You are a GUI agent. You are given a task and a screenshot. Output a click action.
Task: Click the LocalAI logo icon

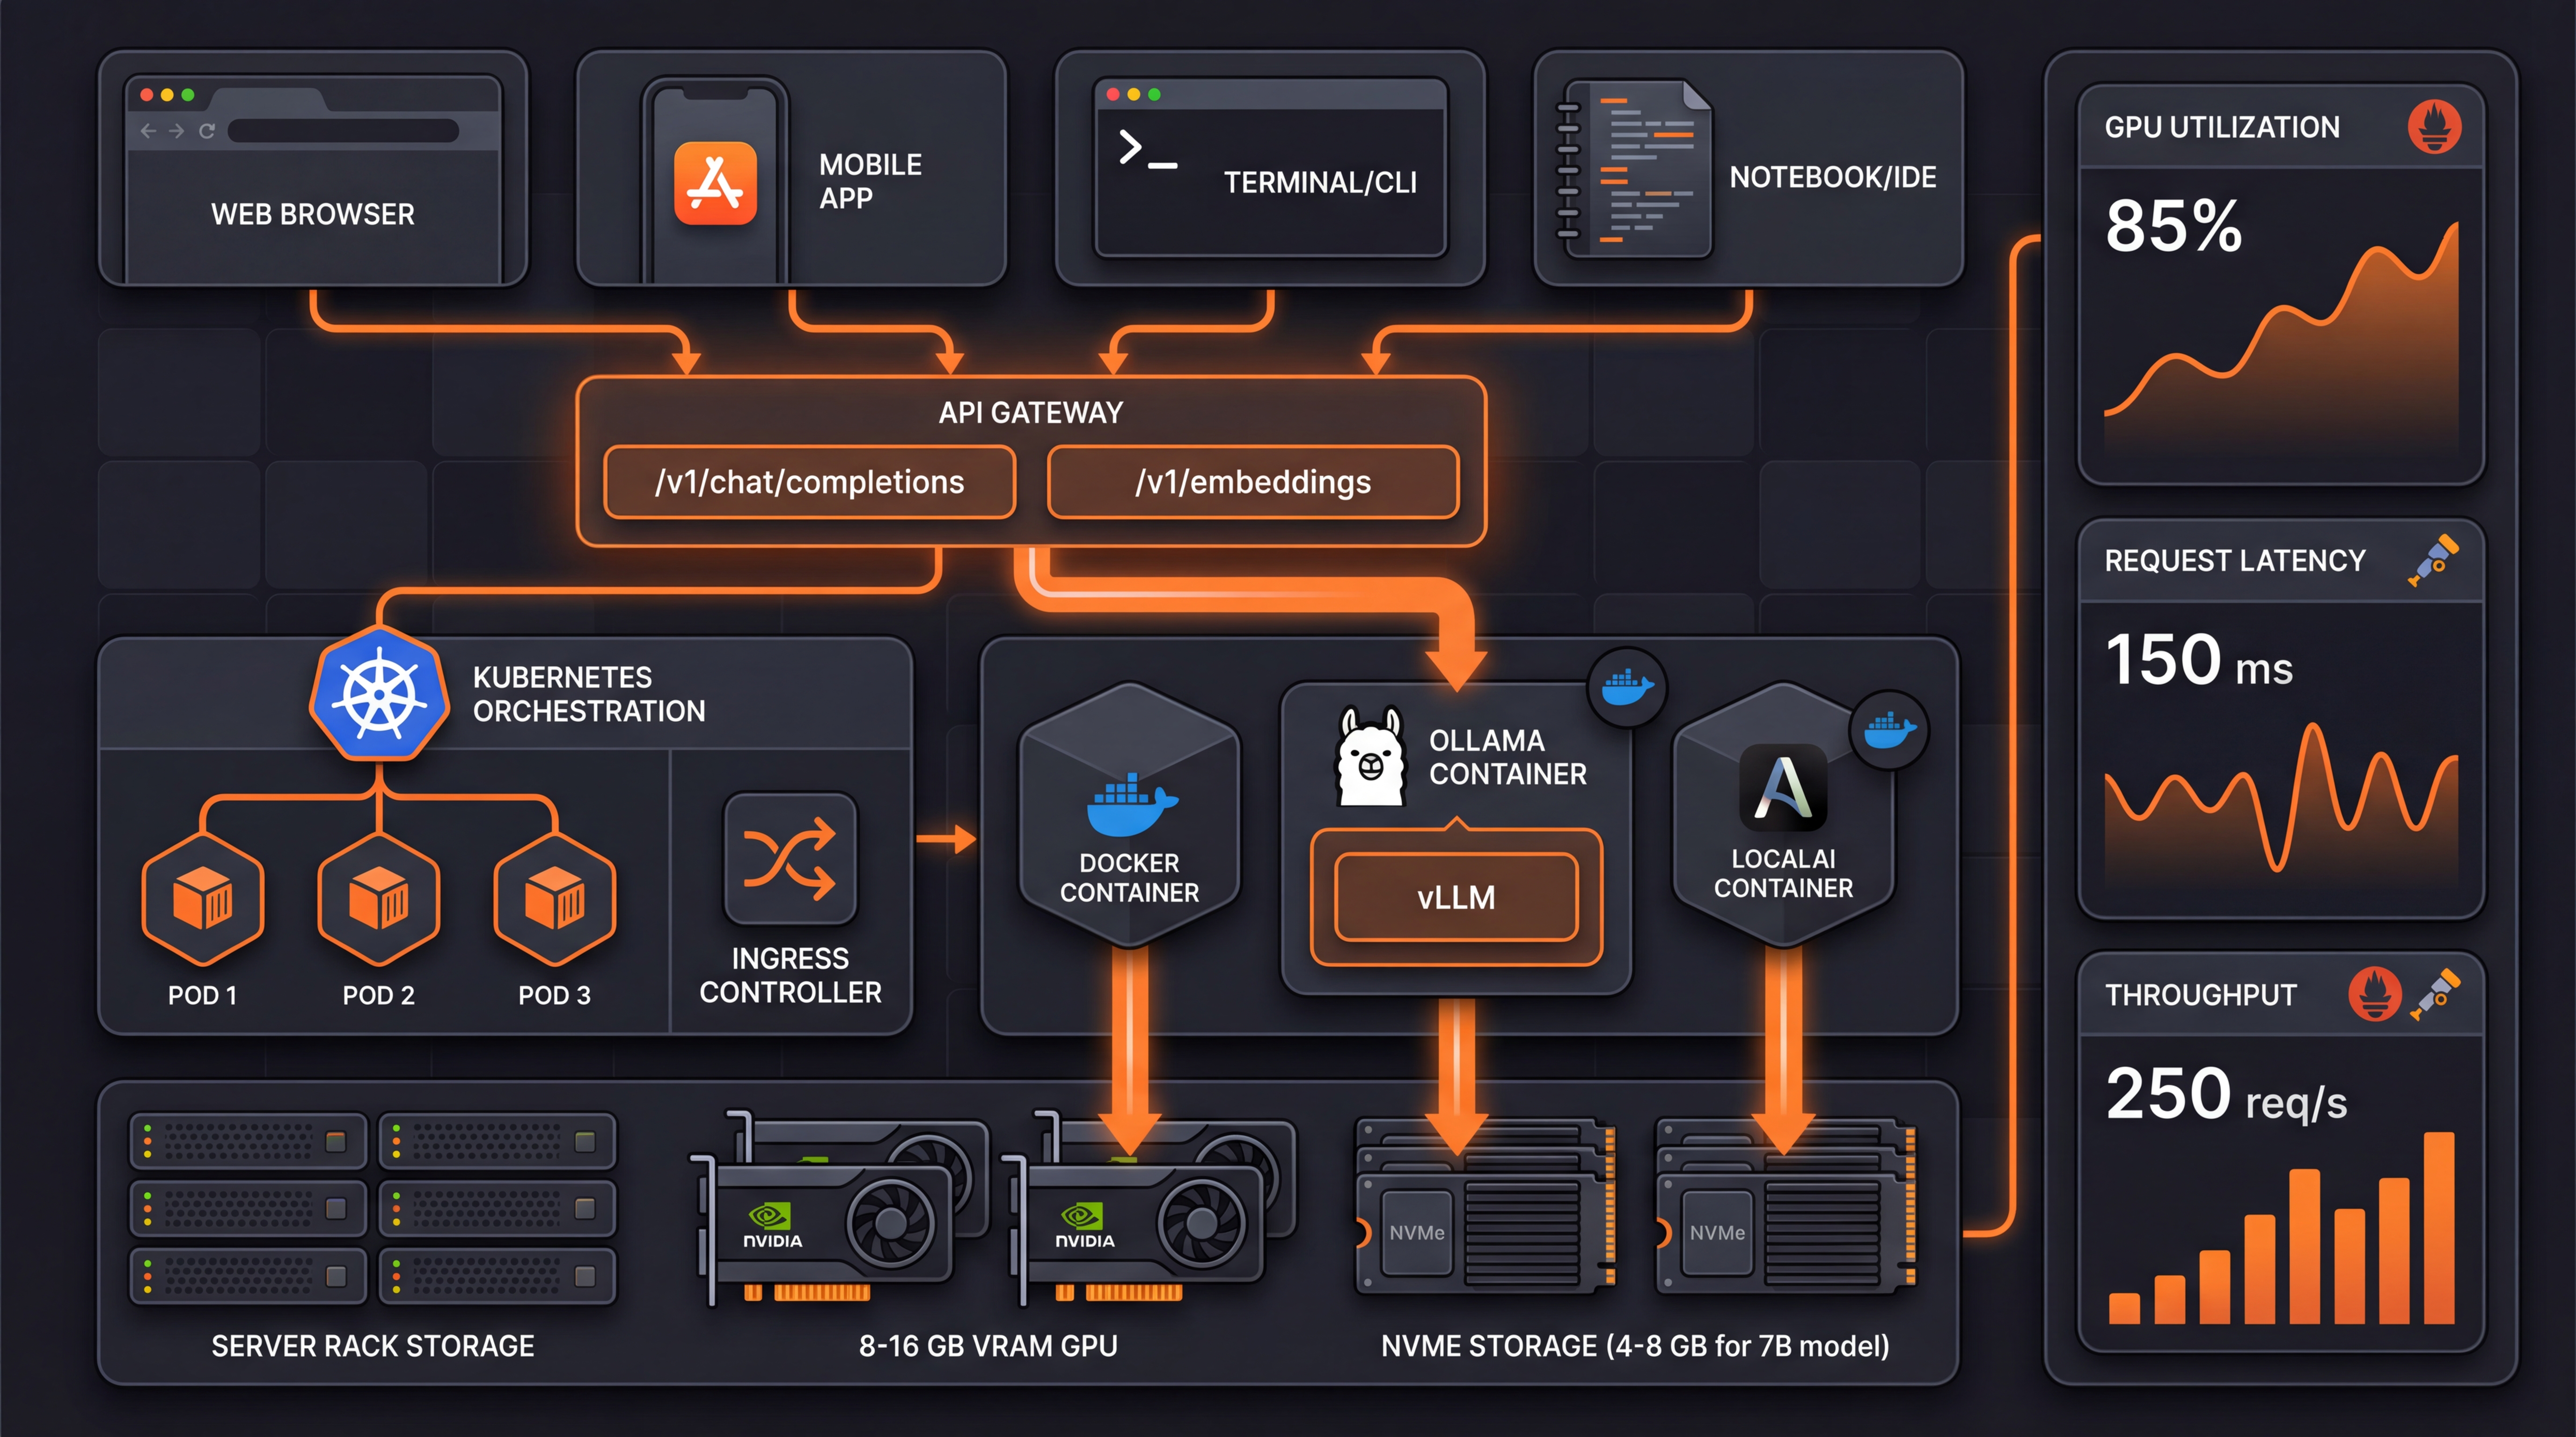(1783, 787)
